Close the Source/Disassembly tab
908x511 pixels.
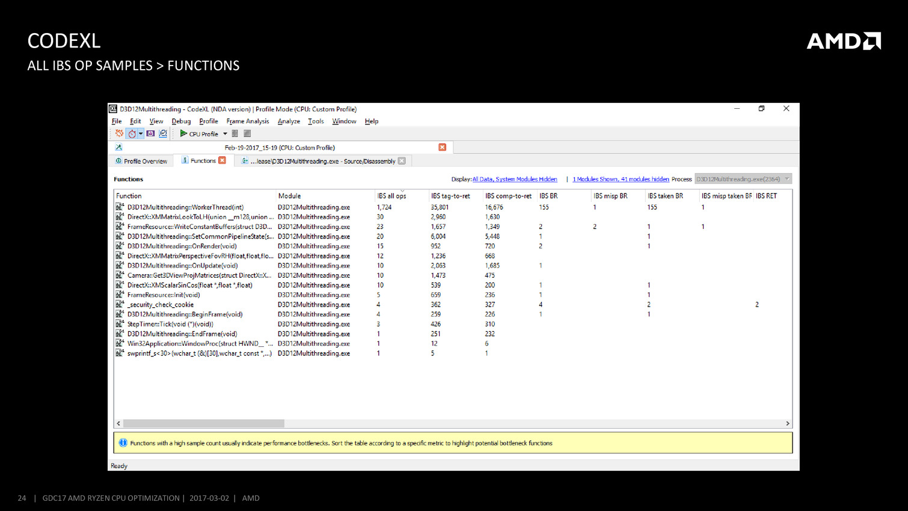(402, 161)
